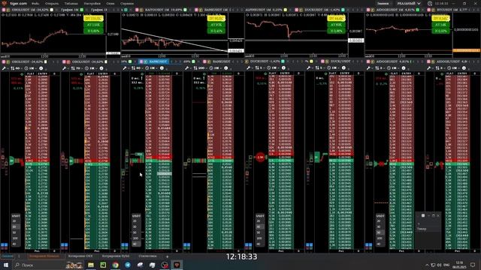Switch to the Статистика workspace tab

point(147,256)
